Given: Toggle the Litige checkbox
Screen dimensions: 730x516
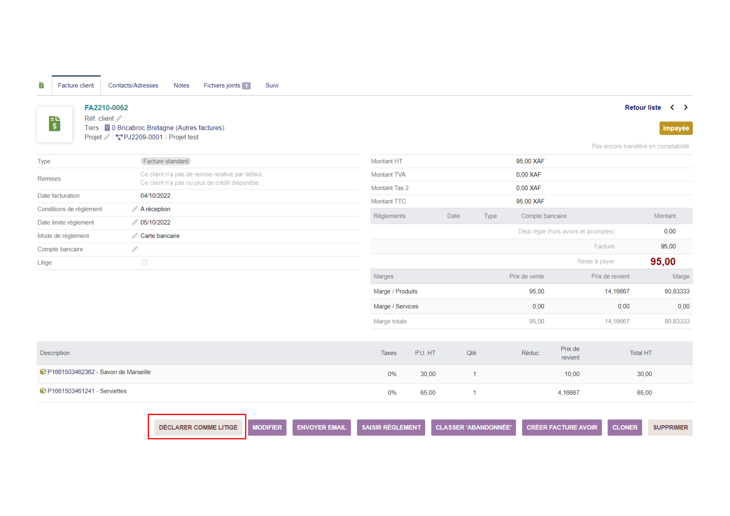Looking at the screenshot, I should tap(144, 262).
